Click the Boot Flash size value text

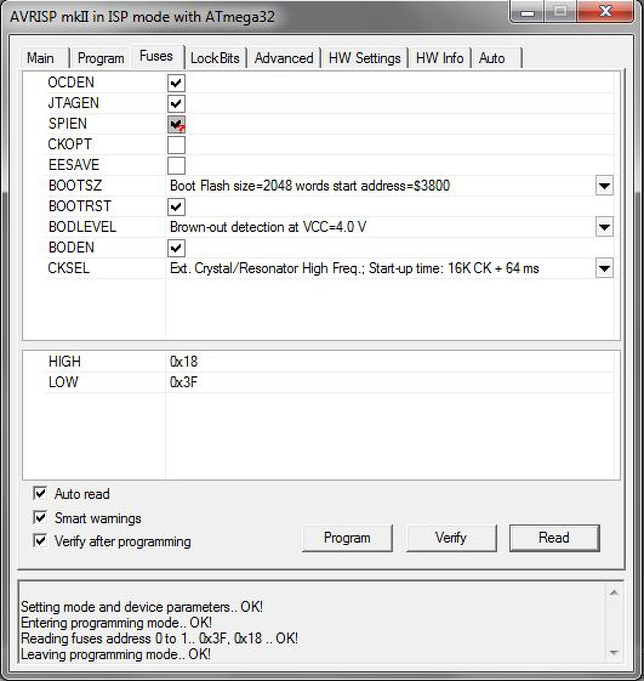pos(310,186)
